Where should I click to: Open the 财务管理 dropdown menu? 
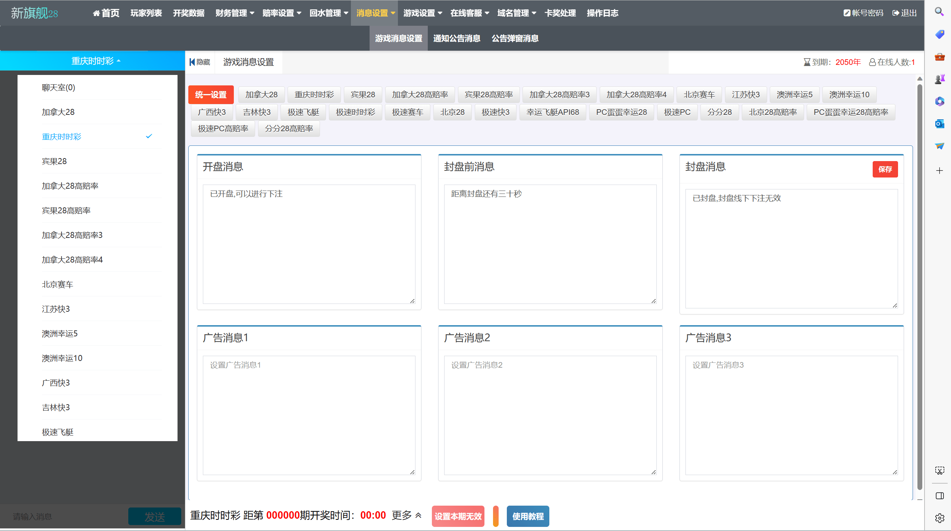point(235,13)
